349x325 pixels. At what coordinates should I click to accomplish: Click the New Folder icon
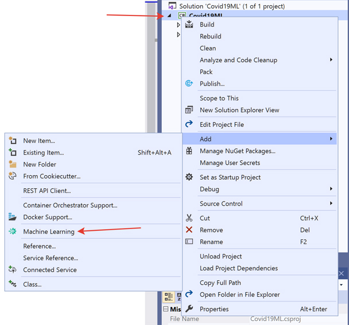pos(13,164)
